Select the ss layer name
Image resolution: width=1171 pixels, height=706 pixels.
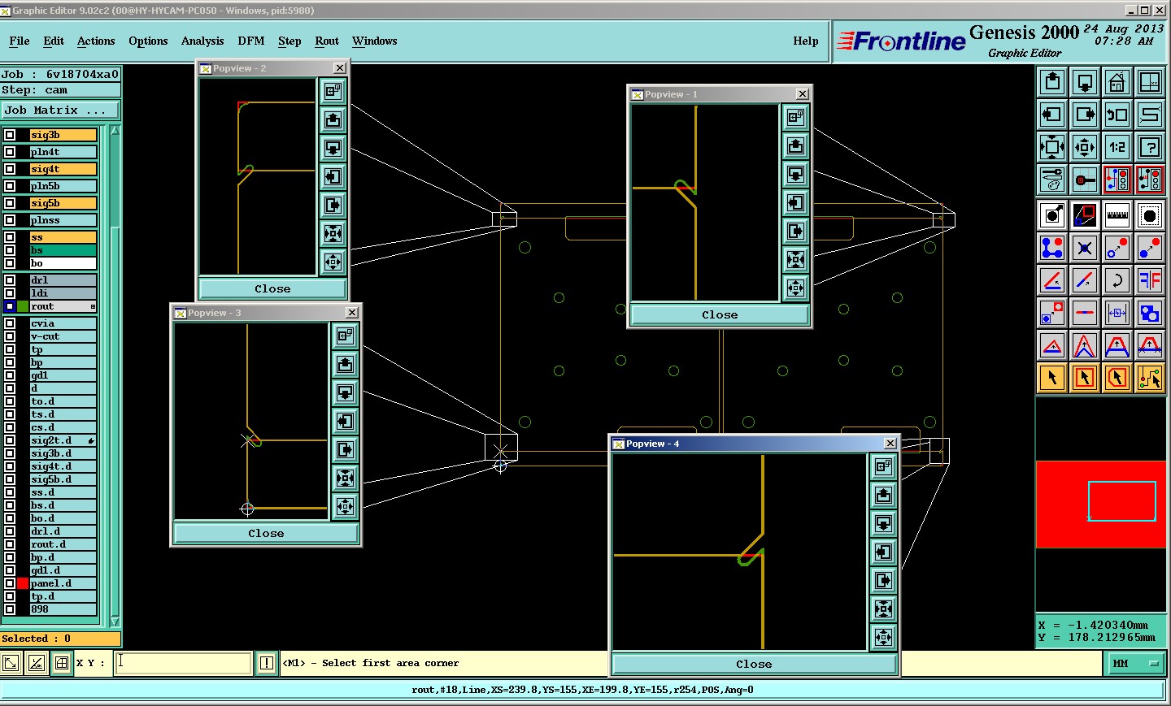coord(63,237)
